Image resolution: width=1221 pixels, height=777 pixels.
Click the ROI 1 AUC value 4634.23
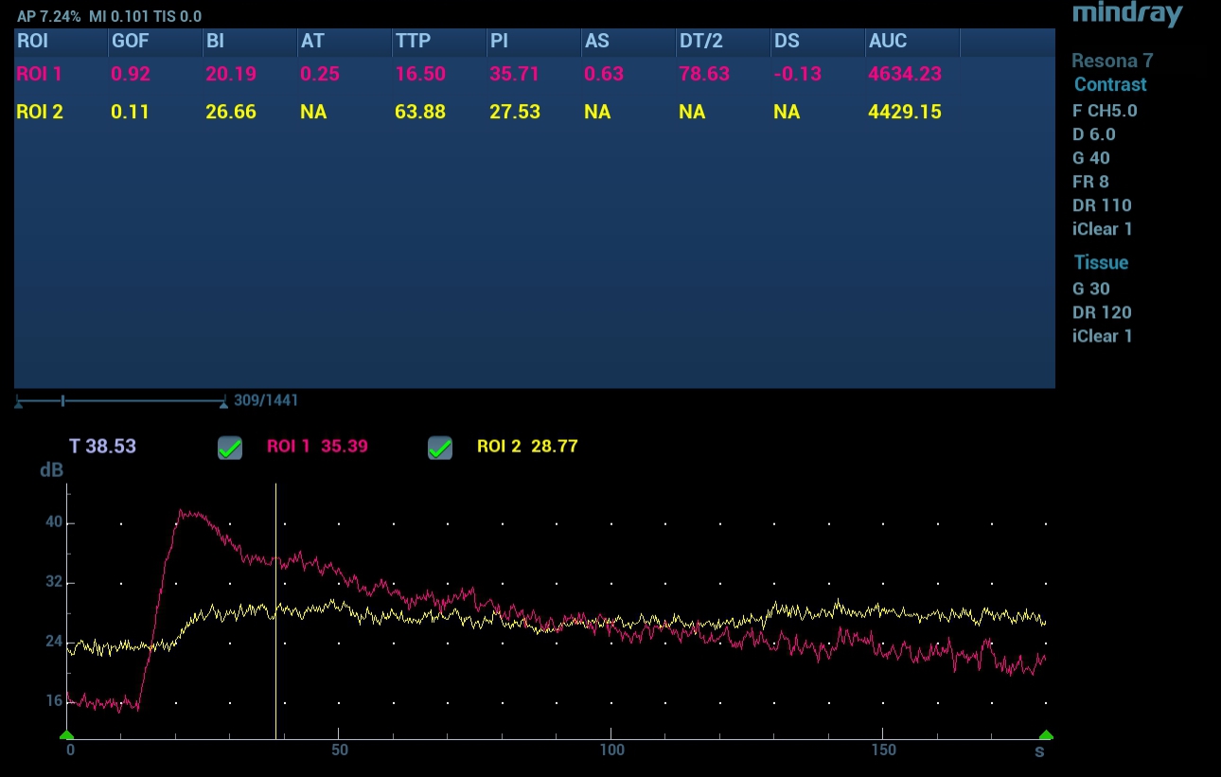pyautogui.click(x=904, y=74)
